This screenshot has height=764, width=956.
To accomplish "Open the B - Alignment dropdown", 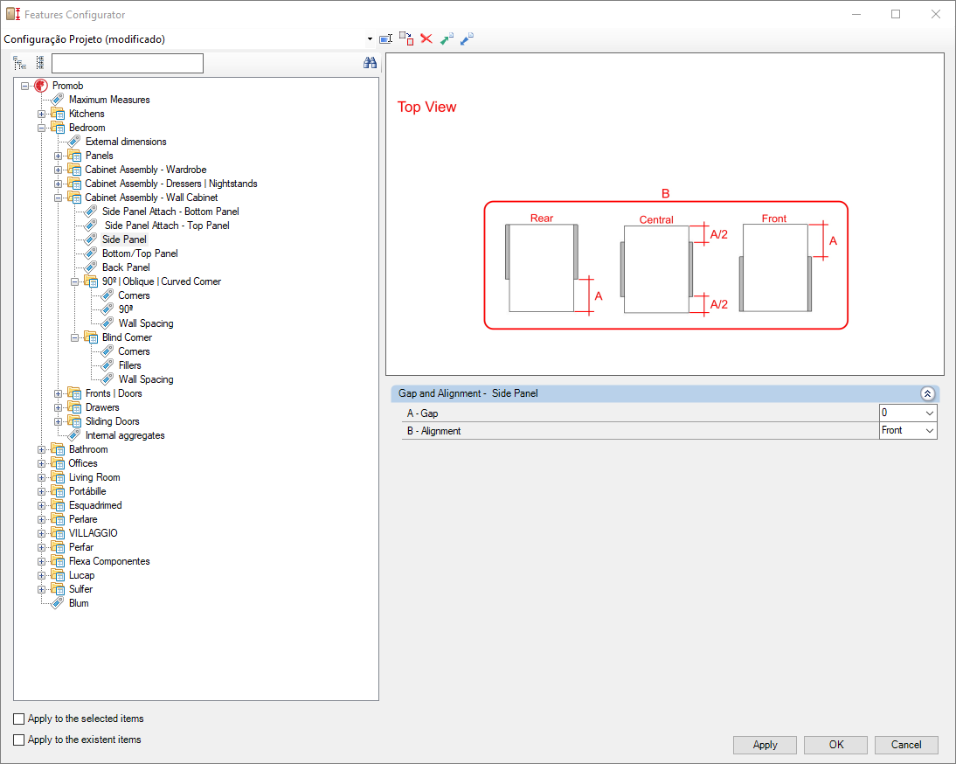I will click(929, 430).
